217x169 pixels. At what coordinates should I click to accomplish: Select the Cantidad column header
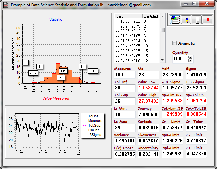151,16
